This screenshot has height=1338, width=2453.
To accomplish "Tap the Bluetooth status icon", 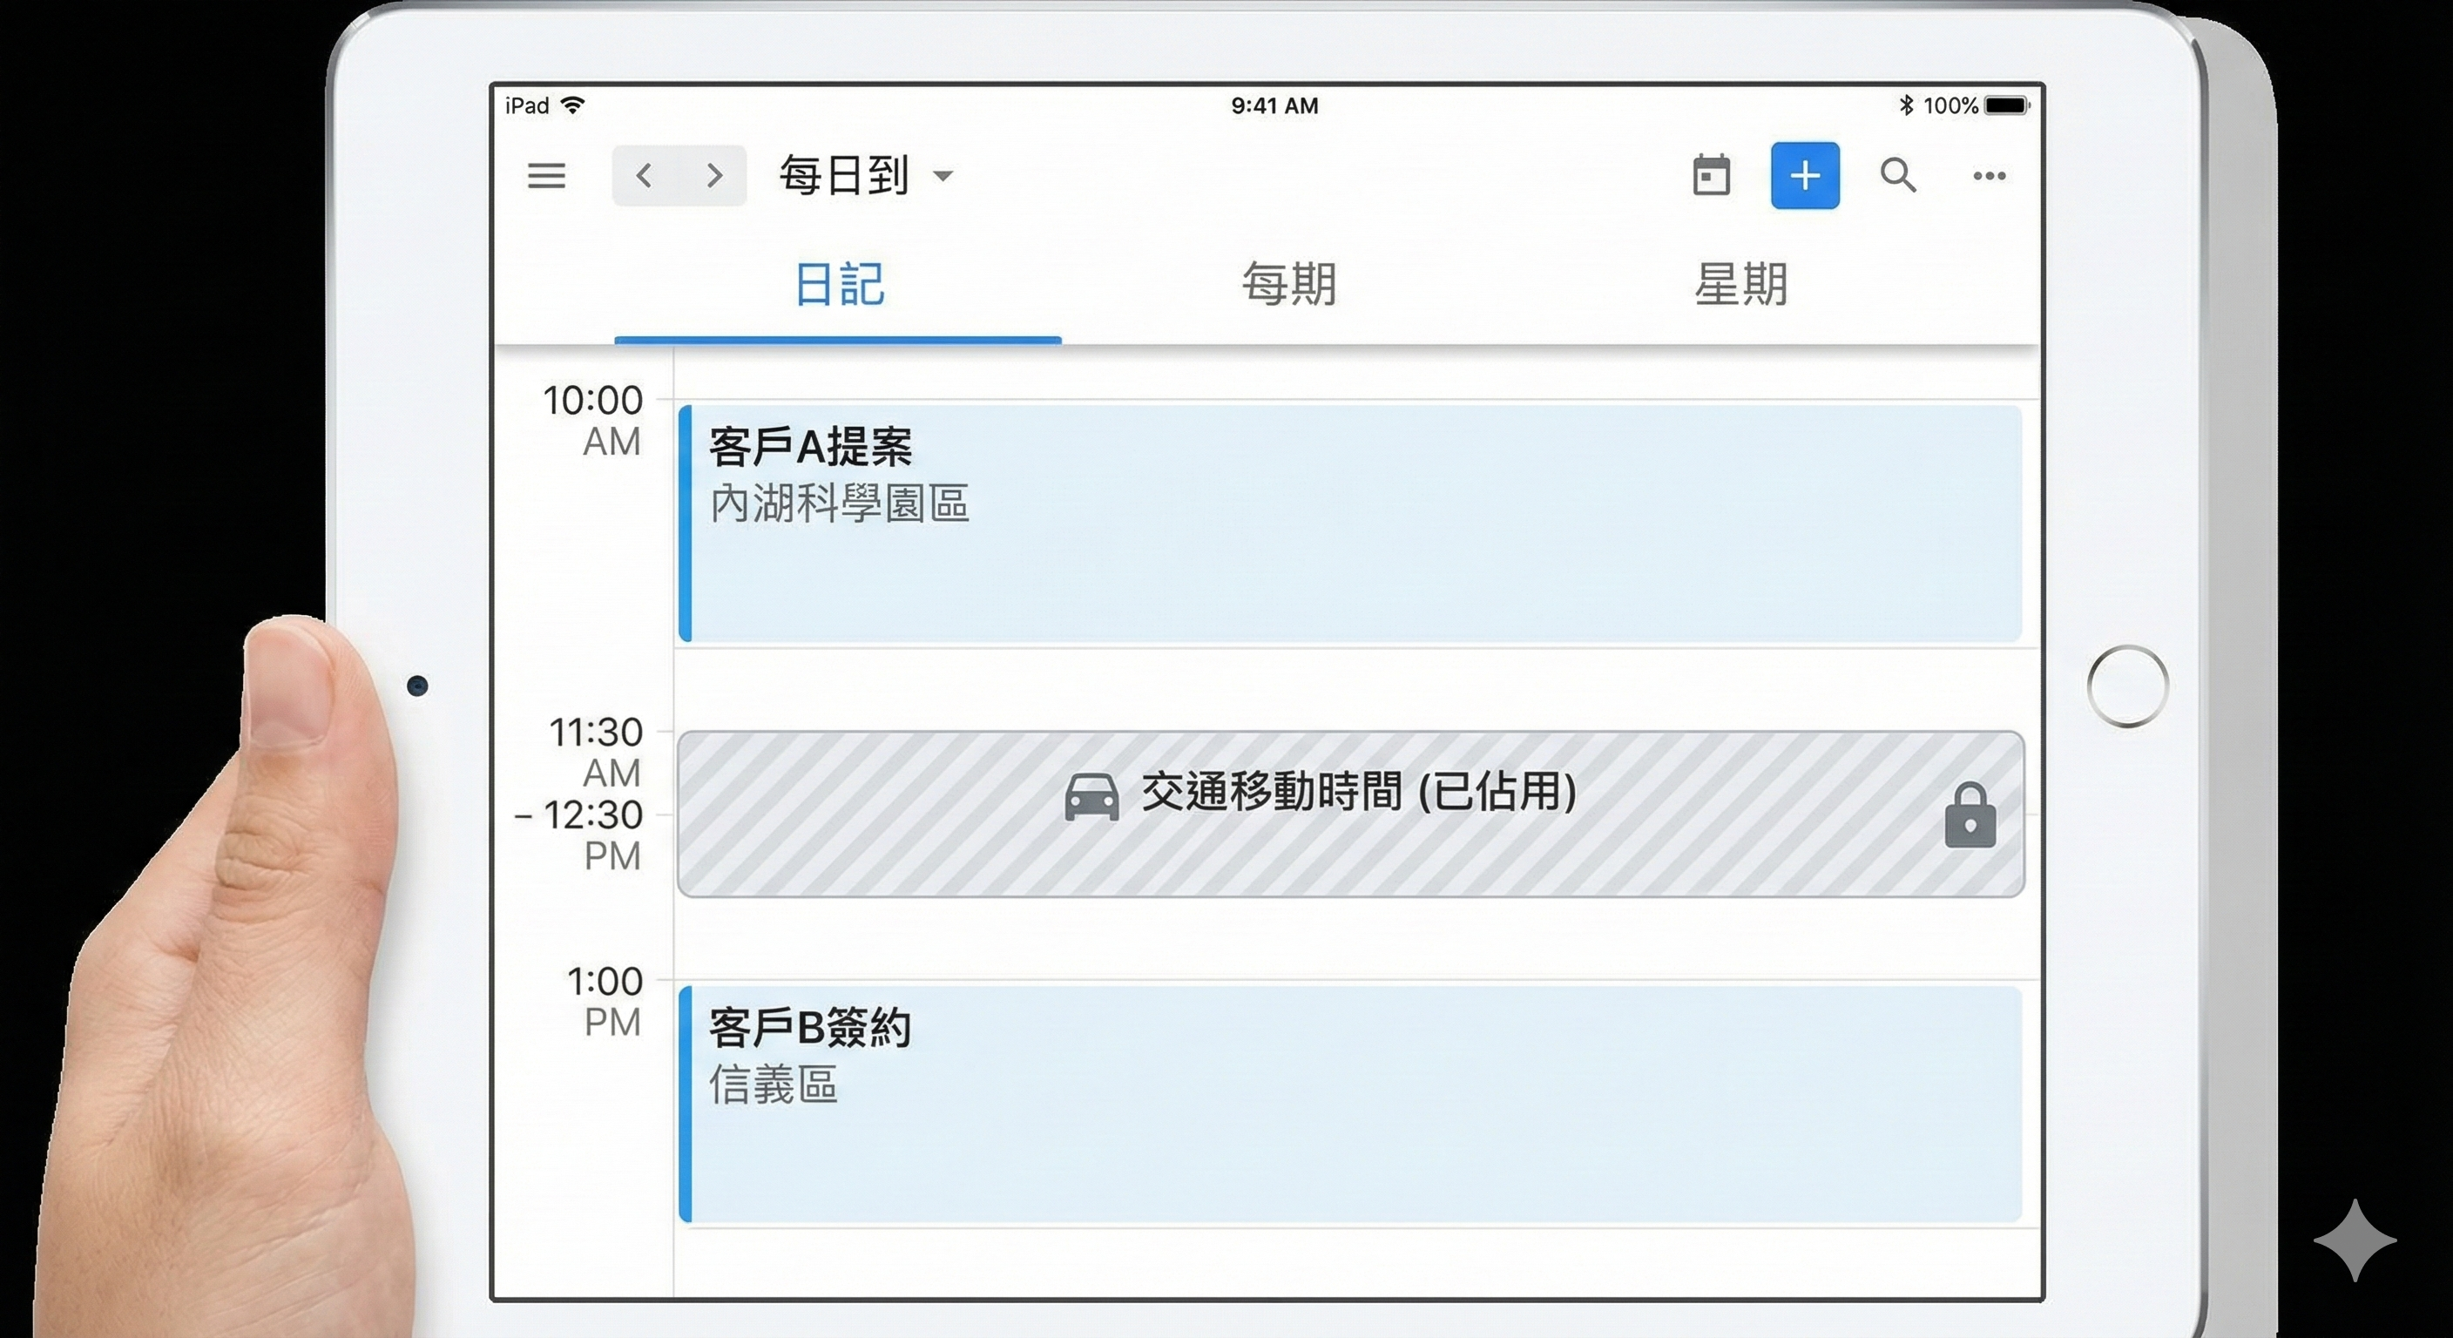I will tap(1905, 105).
